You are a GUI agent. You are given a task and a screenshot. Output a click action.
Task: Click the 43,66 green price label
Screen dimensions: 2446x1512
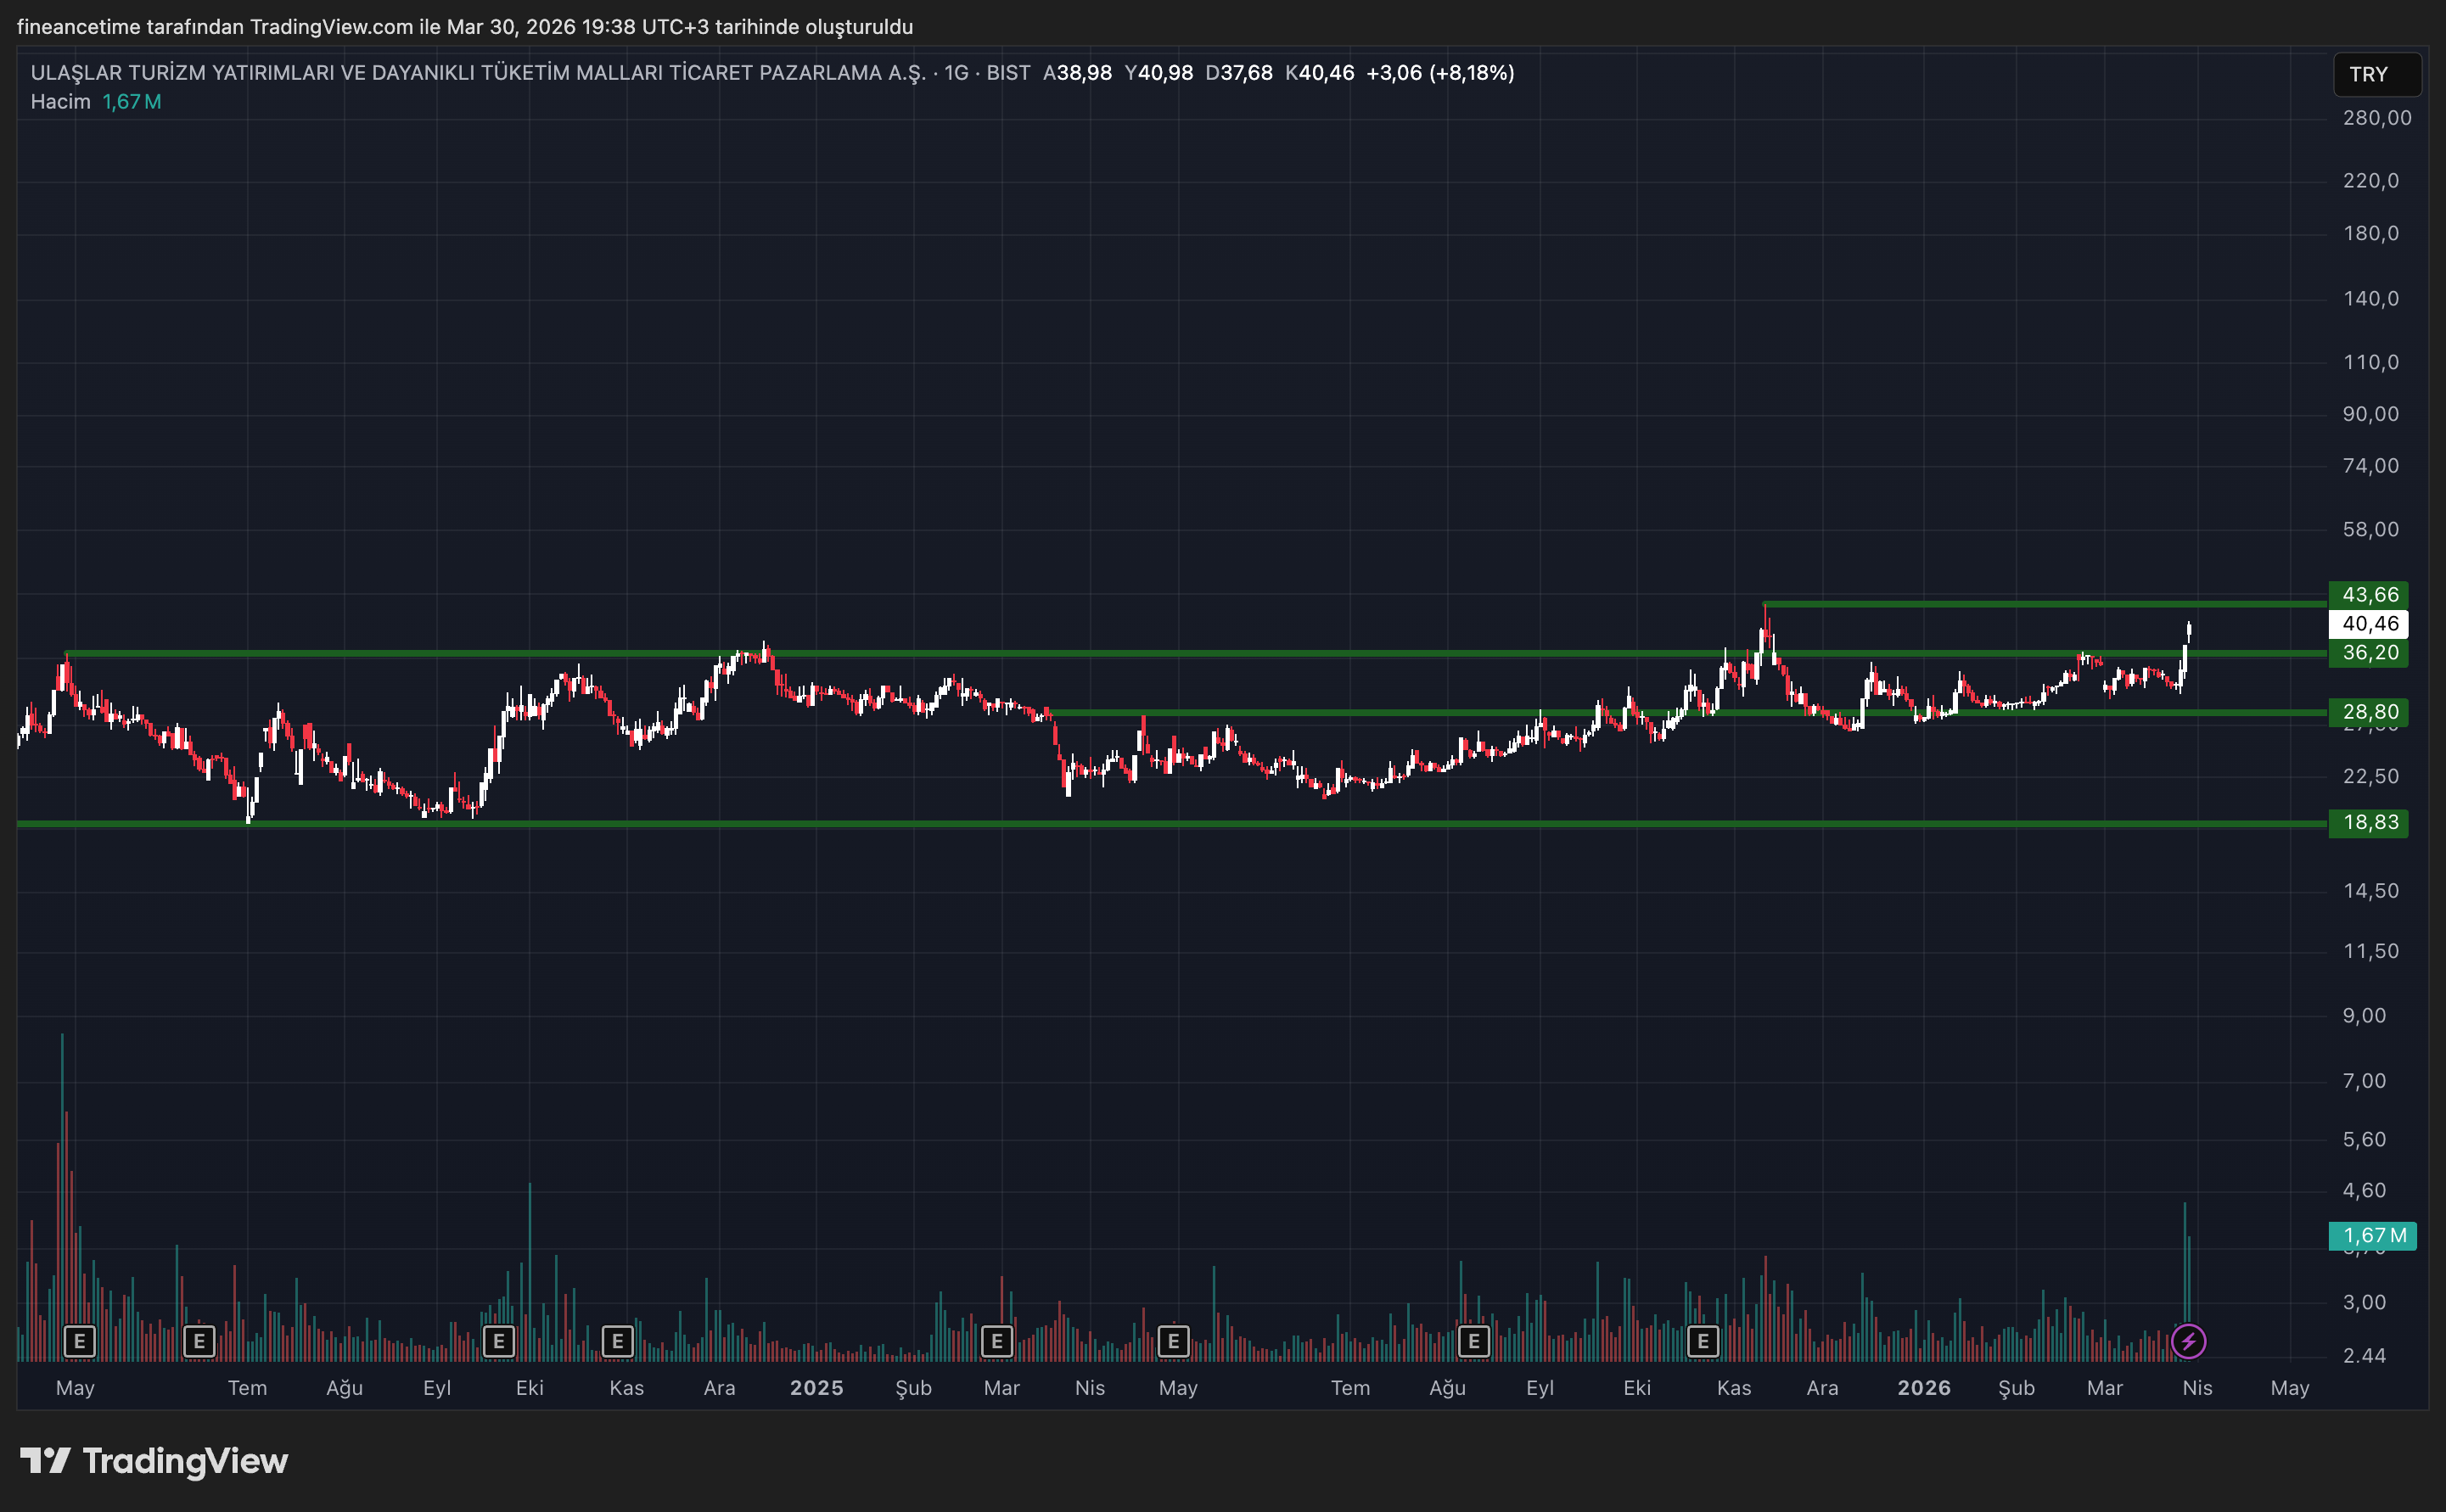pos(2369,595)
